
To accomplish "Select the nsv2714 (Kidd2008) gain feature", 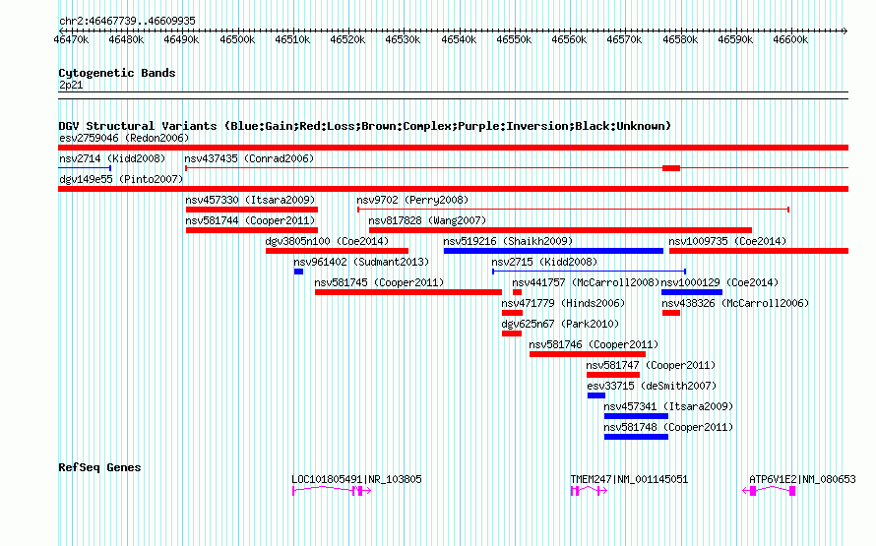I will tap(85, 168).
